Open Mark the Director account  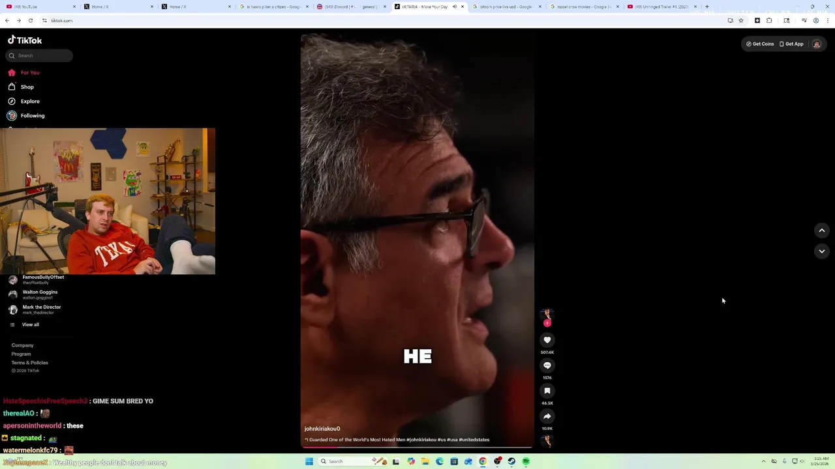(39, 309)
